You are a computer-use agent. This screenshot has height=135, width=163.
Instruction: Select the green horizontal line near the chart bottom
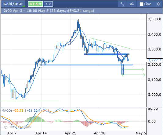tap(30, 101)
